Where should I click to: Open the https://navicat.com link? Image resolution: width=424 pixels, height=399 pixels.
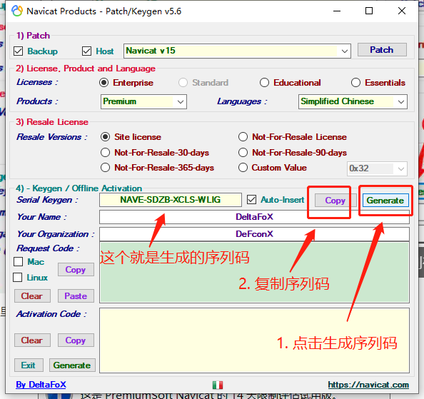tap(368, 385)
